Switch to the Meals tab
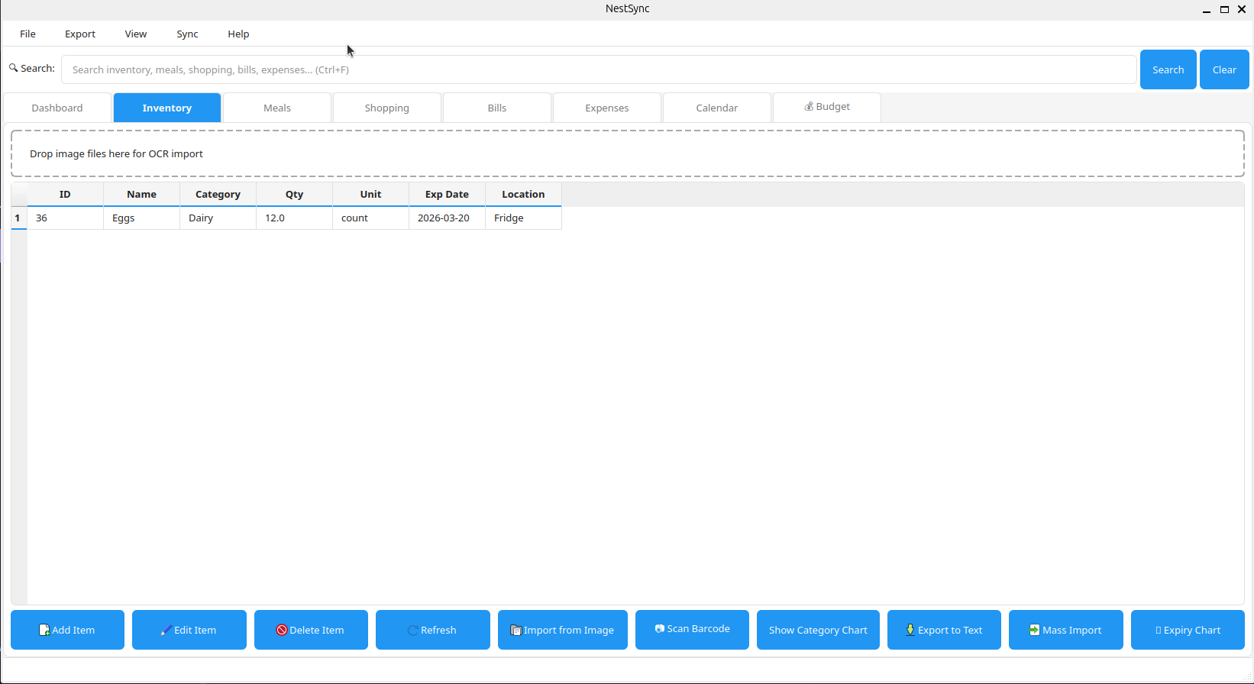This screenshot has width=1254, height=684. click(x=277, y=108)
